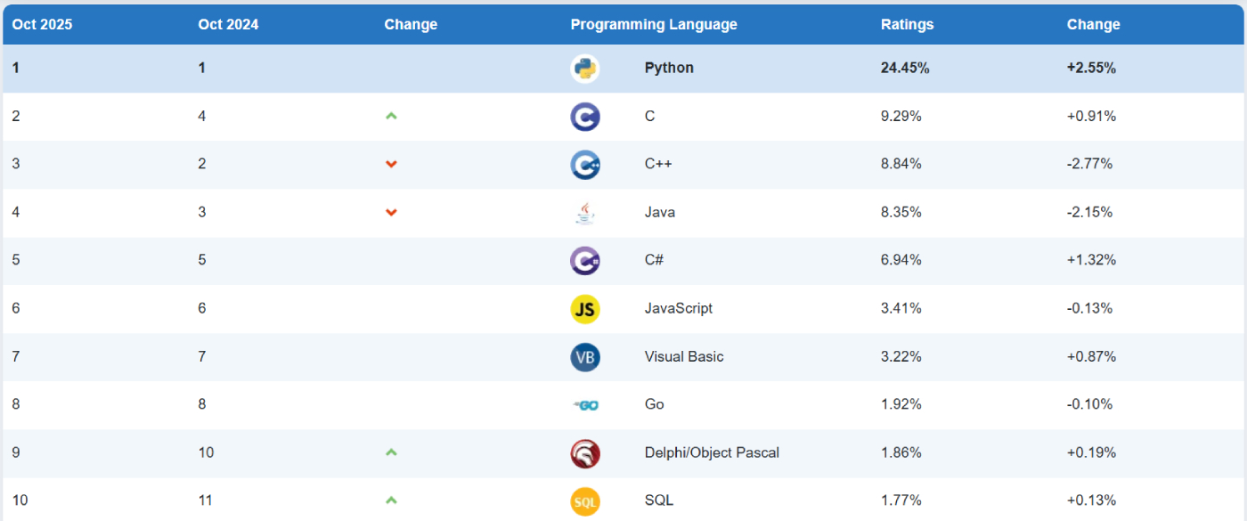1247x521 pixels.
Task: Click the green up arrow in C row
Action: (391, 116)
